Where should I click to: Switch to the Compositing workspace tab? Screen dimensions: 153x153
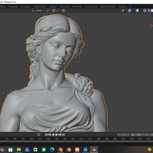pyautogui.click(x=91, y=7)
